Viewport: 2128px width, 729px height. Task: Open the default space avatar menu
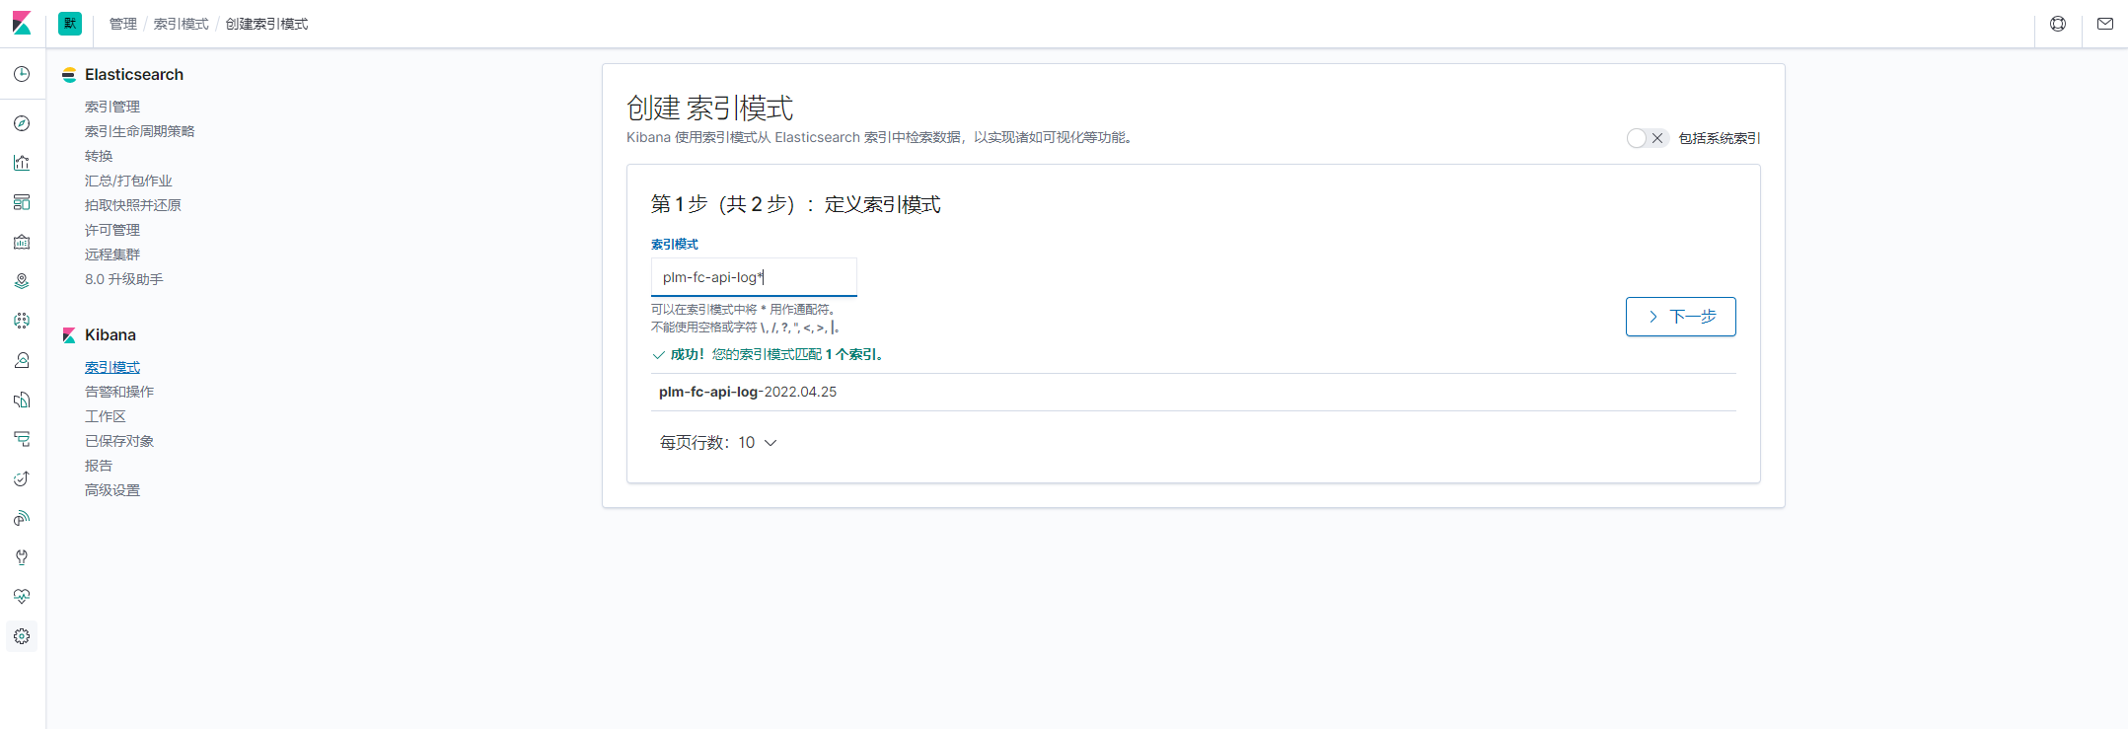click(x=70, y=24)
